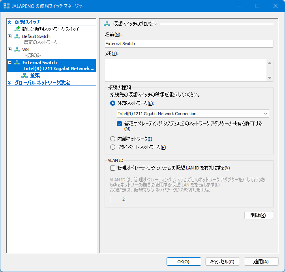285x272 pixels.
Task: Click the キャンセル button
Action: [223, 262]
